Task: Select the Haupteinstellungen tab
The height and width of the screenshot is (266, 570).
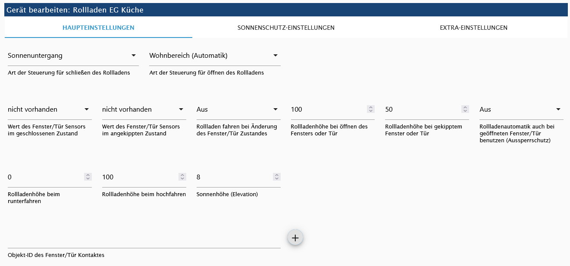Action: [98, 28]
